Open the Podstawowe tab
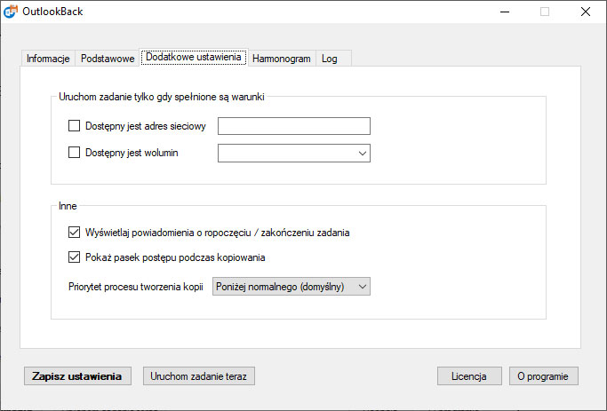The width and height of the screenshot is (607, 411). pyautogui.click(x=108, y=59)
